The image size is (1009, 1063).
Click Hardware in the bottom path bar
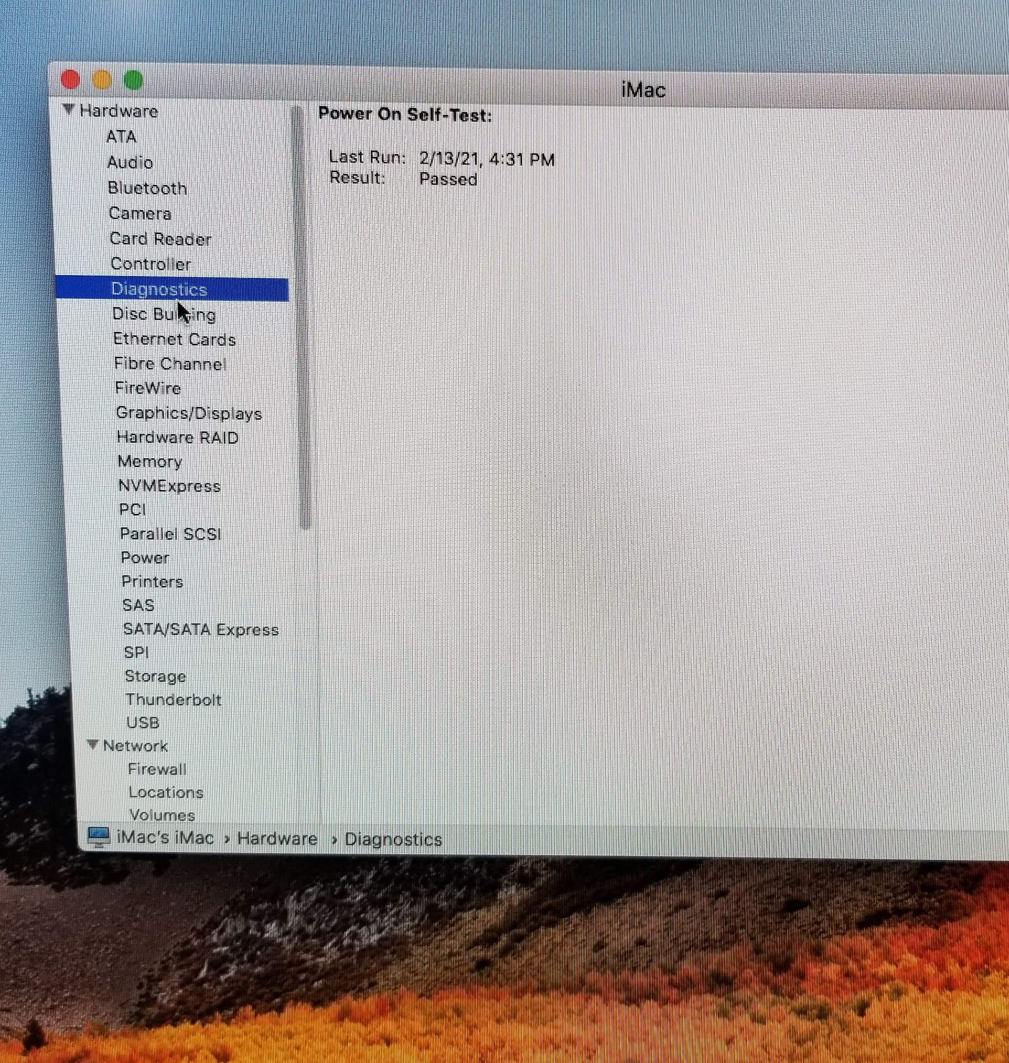277,839
